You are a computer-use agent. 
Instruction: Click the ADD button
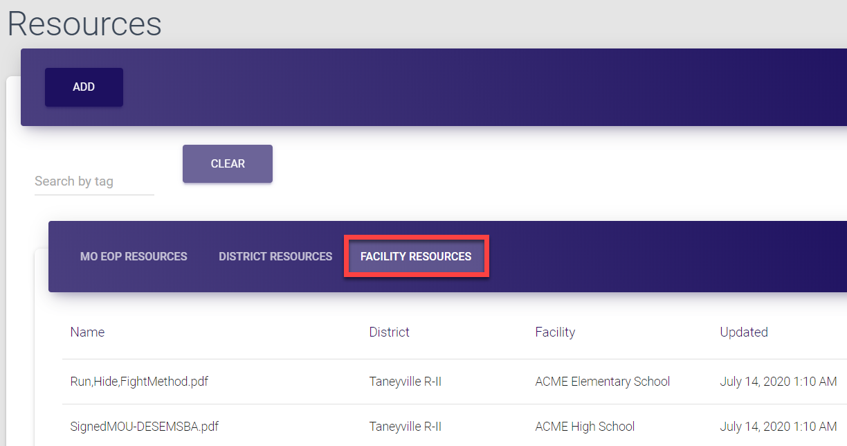[x=84, y=87]
